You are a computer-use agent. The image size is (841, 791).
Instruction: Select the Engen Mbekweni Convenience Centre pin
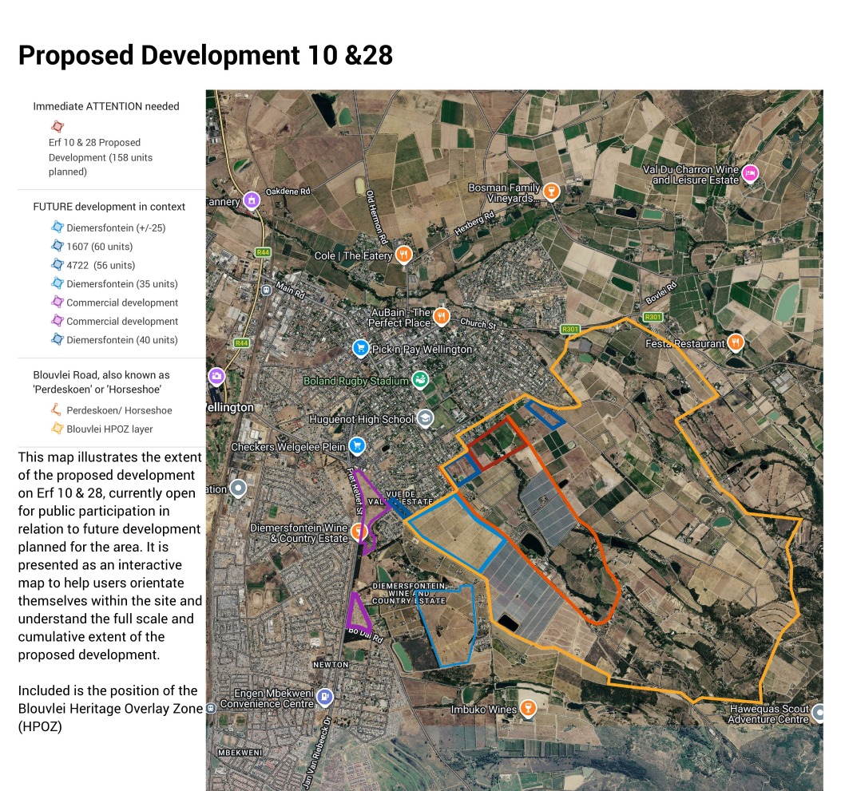point(325,697)
